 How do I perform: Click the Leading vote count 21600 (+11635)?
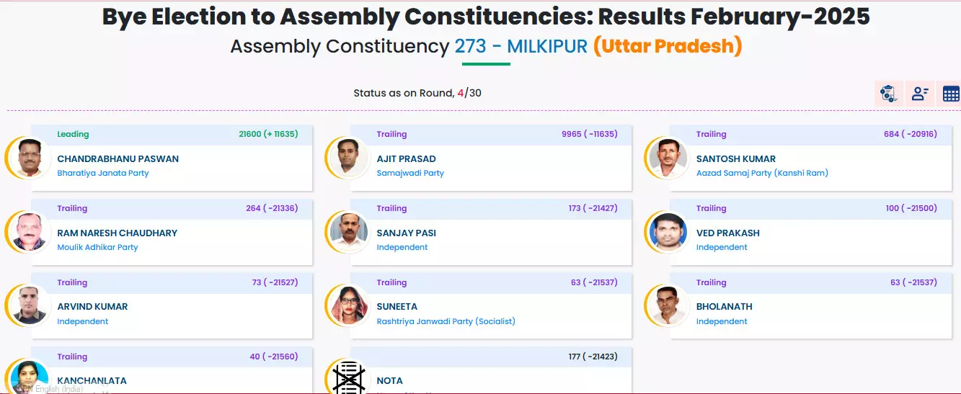tap(268, 134)
